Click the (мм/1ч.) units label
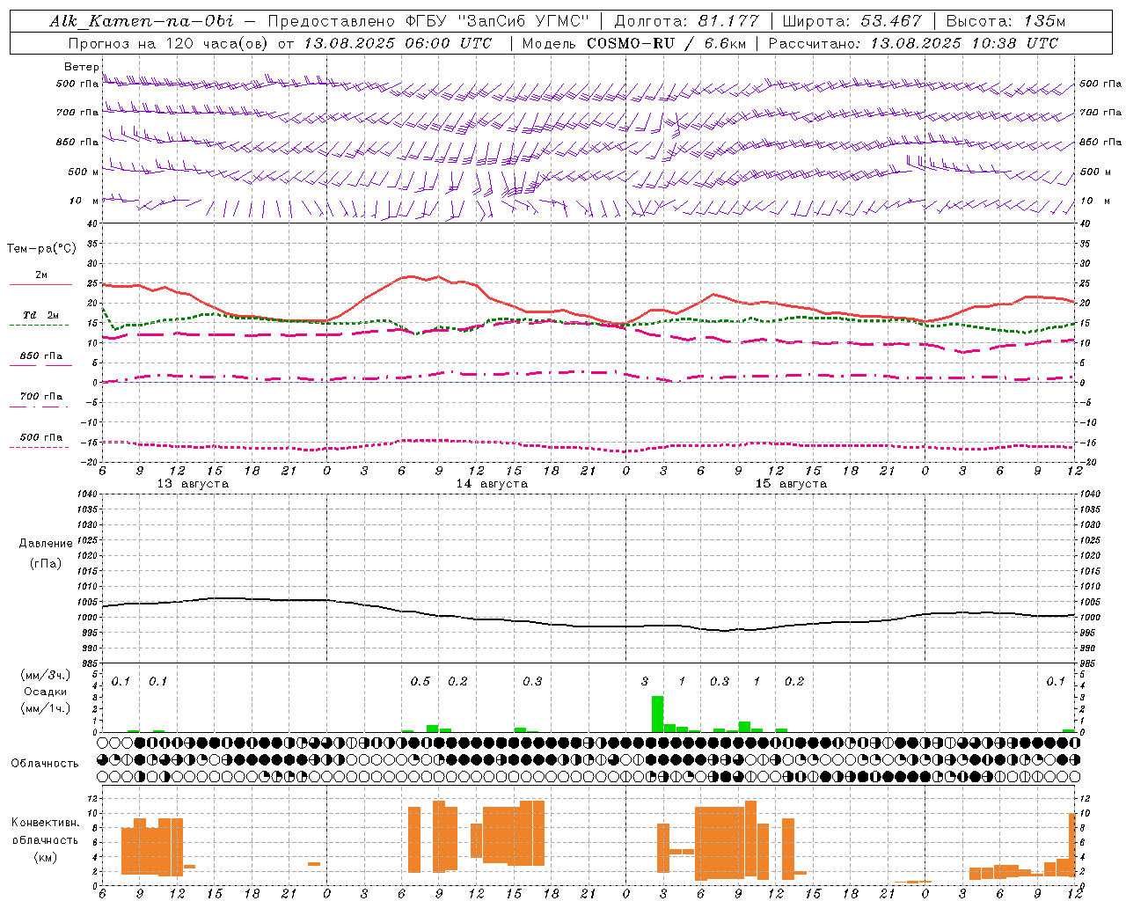This screenshot has width=1126, height=901. pos(44,708)
